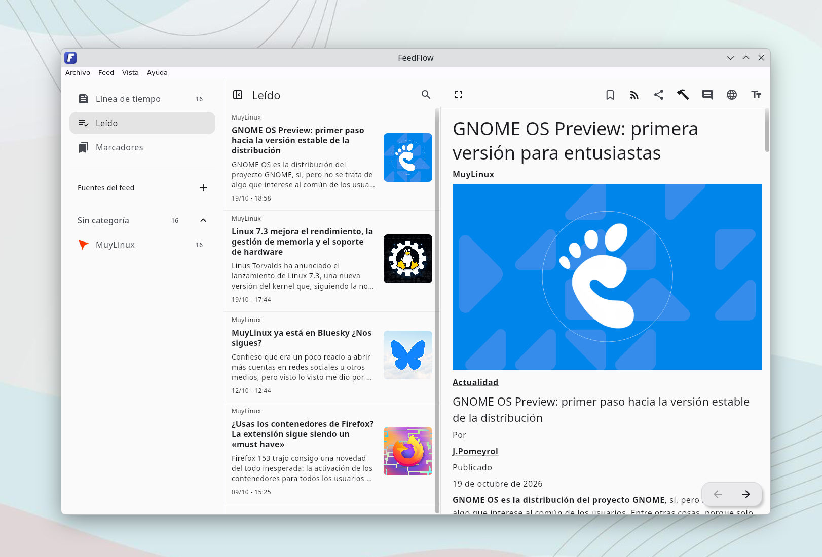
Task: Click the article list vertical scrollbar
Action: point(437,311)
